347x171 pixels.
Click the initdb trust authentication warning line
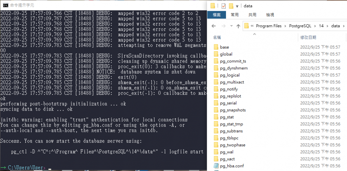click(x=94, y=120)
